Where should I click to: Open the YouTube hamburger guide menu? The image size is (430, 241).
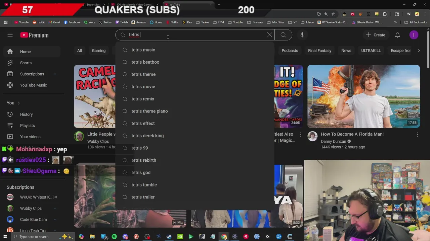point(10,35)
